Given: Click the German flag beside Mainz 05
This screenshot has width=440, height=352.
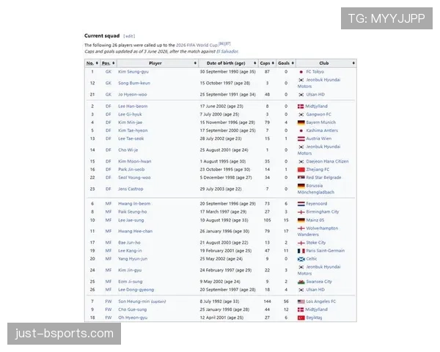Looking at the screenshot, I should pyautogui.click(x=301, y=220).
